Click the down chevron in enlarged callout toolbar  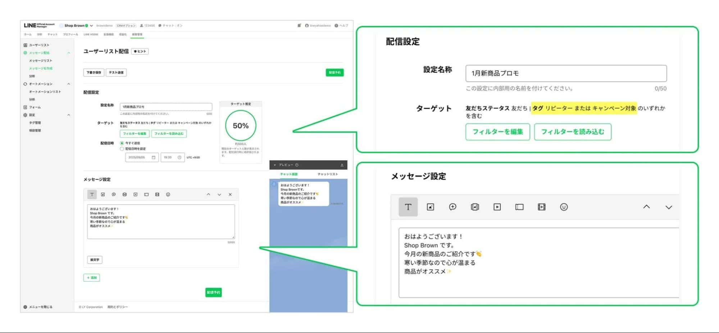pyautogui.click(x=669, y=207)
